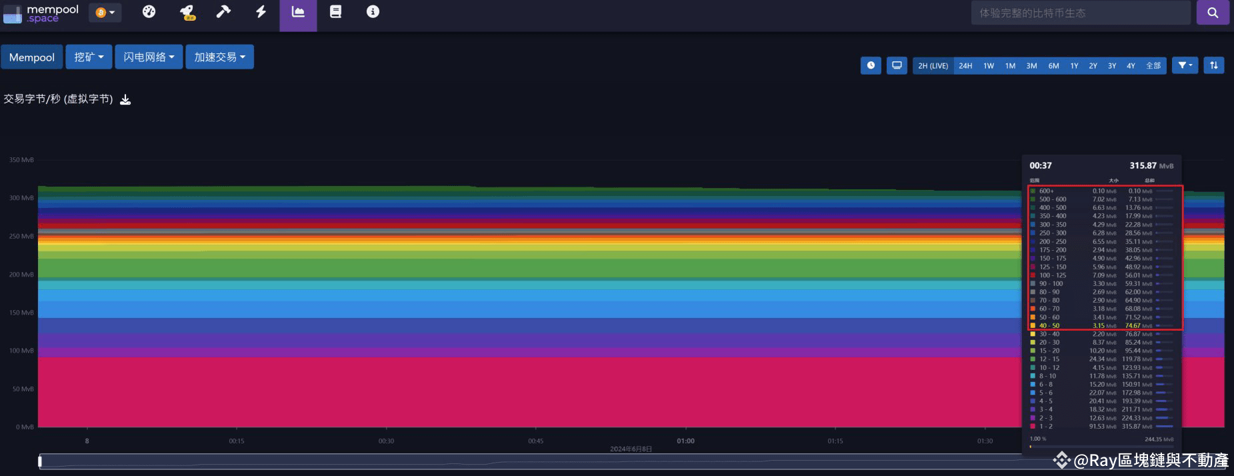Open the docs book icon
Image resolution: width=1234 pixels, height=476 pixels.
click(335, 12)
